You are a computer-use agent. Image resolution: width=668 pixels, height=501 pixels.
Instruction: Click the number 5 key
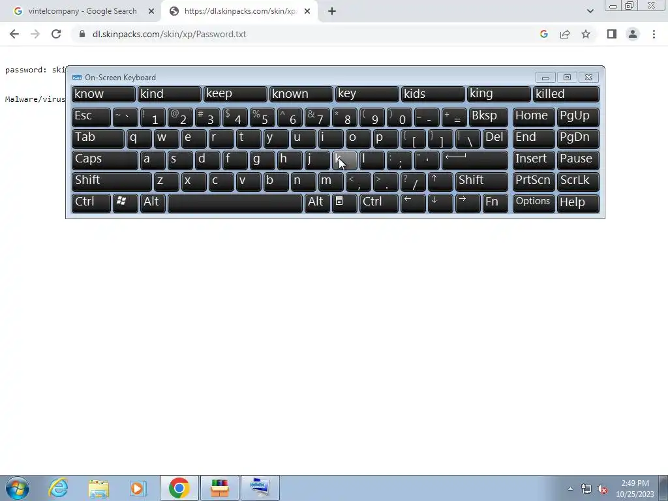coord(262,117)
